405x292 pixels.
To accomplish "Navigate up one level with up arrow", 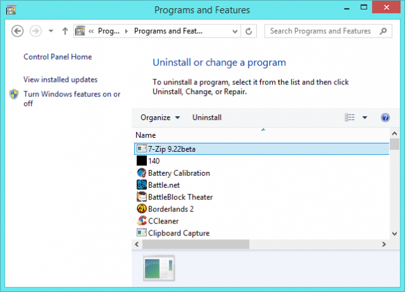I will click(65, 31).
